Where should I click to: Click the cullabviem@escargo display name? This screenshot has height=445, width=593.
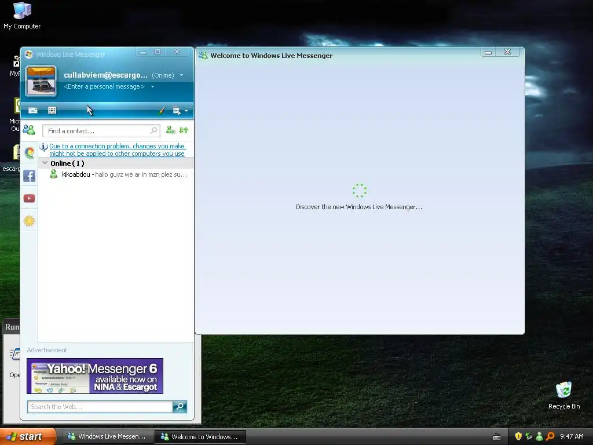(x=105, y=75)
